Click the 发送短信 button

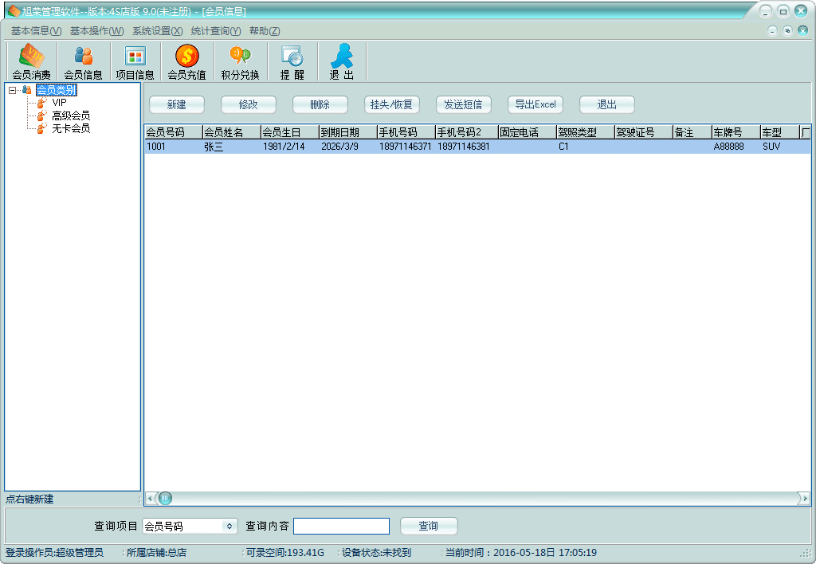pyautogui.click(x=463, y=105)
